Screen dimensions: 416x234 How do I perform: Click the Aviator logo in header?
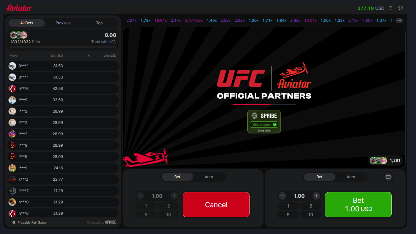click(x=19, y=8)
